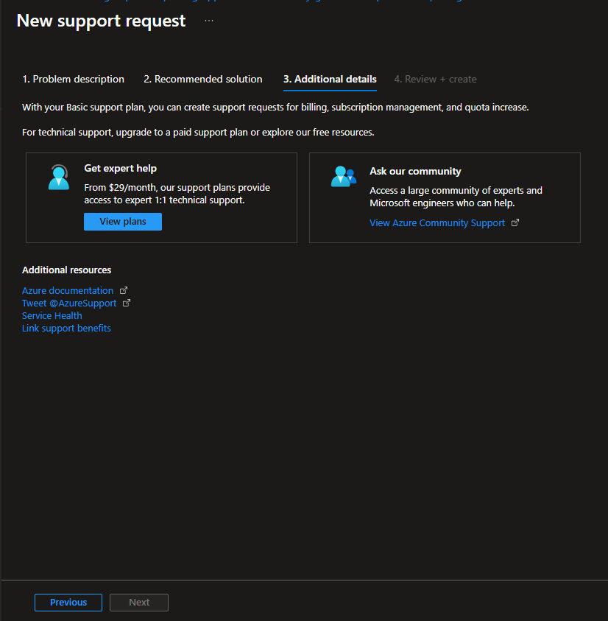The height and width of the screenshot is (621, 608).
Task: Click the 'From $29/month' description text
Action: click(177, 194)
